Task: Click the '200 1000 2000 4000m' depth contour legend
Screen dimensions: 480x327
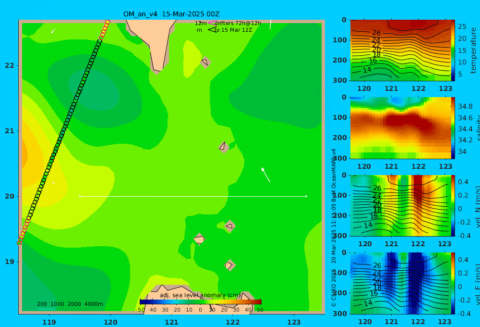Action: click(x=70, y=304)
